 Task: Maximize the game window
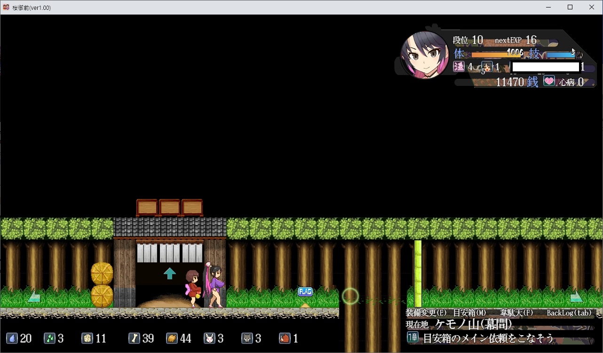point(570,7)
